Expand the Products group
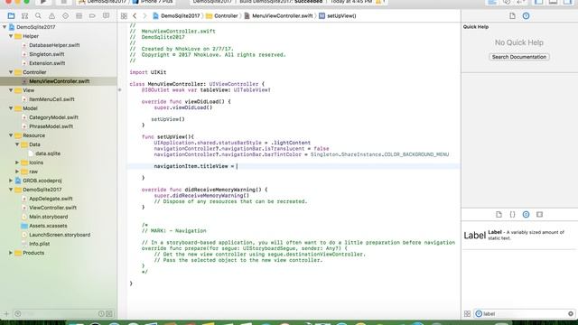Screen dimensions: 578x325 tap(11, 253)
